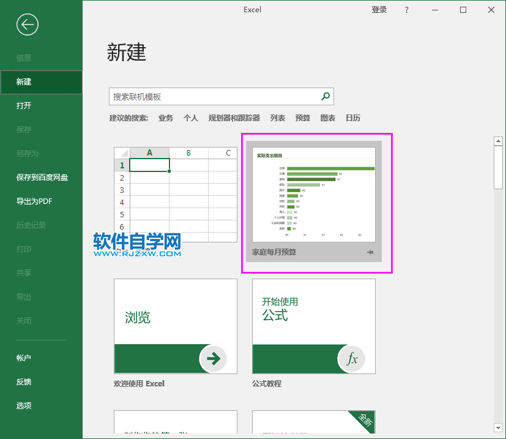Switch to the 信息 section
Image resolution: width=506 pixels, height=439 pixels.
point(23,58)
